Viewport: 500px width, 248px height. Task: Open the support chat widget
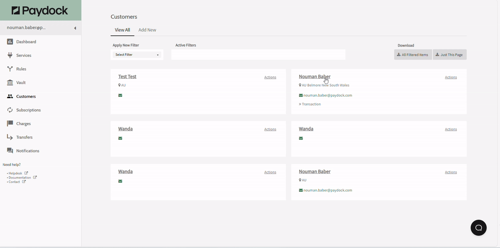478,228
